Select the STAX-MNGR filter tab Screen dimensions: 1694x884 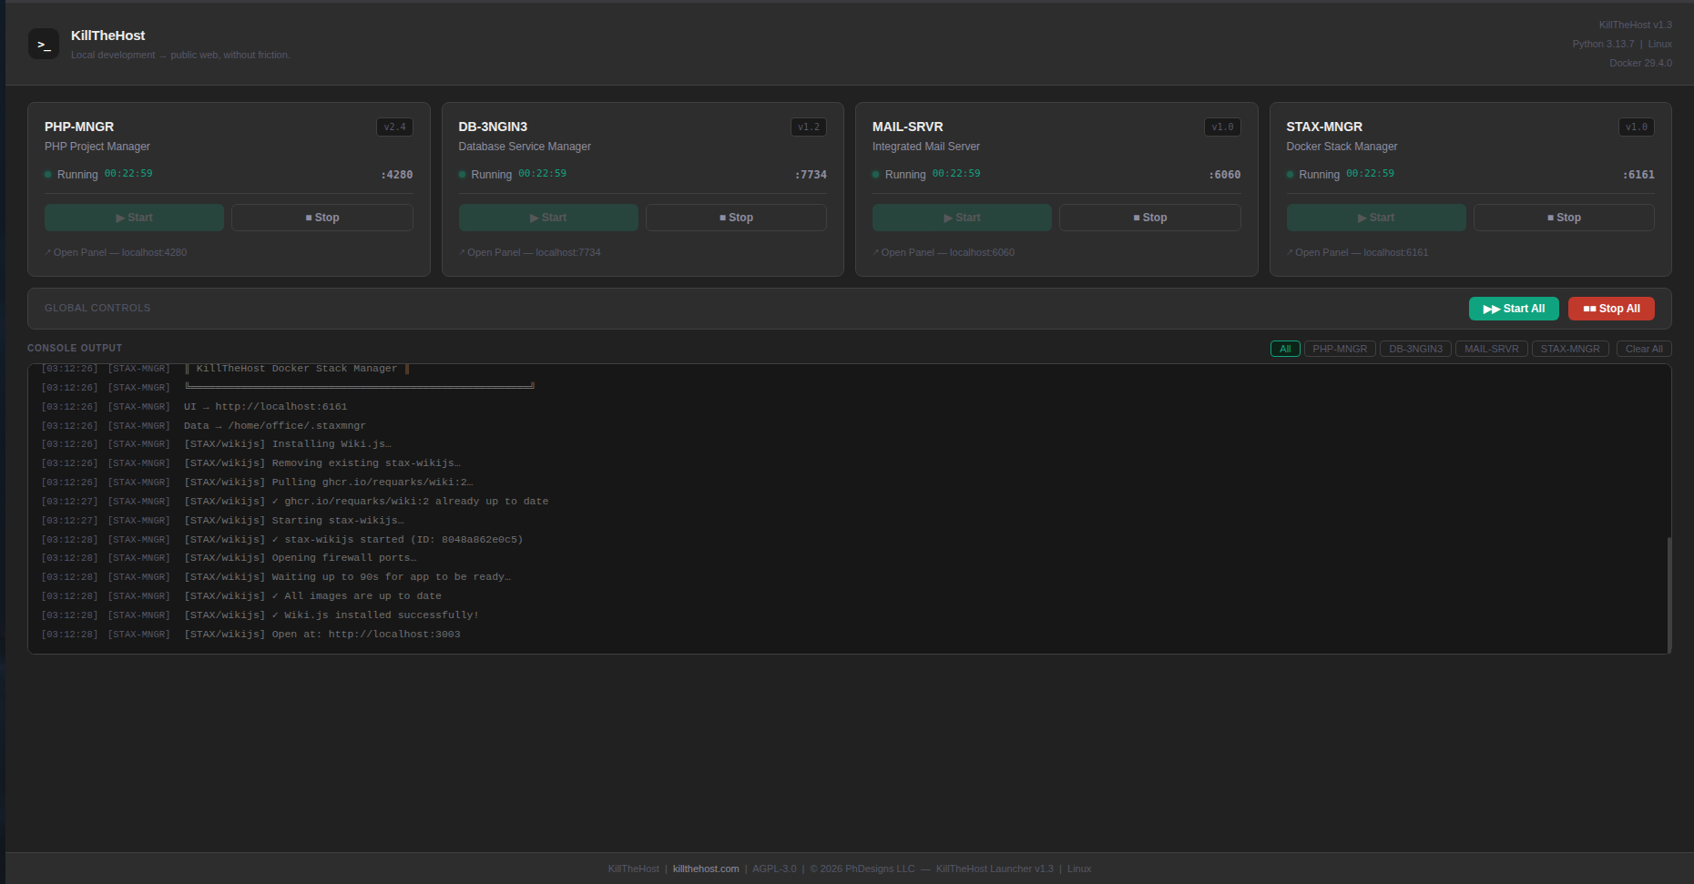pos(1570,349)
